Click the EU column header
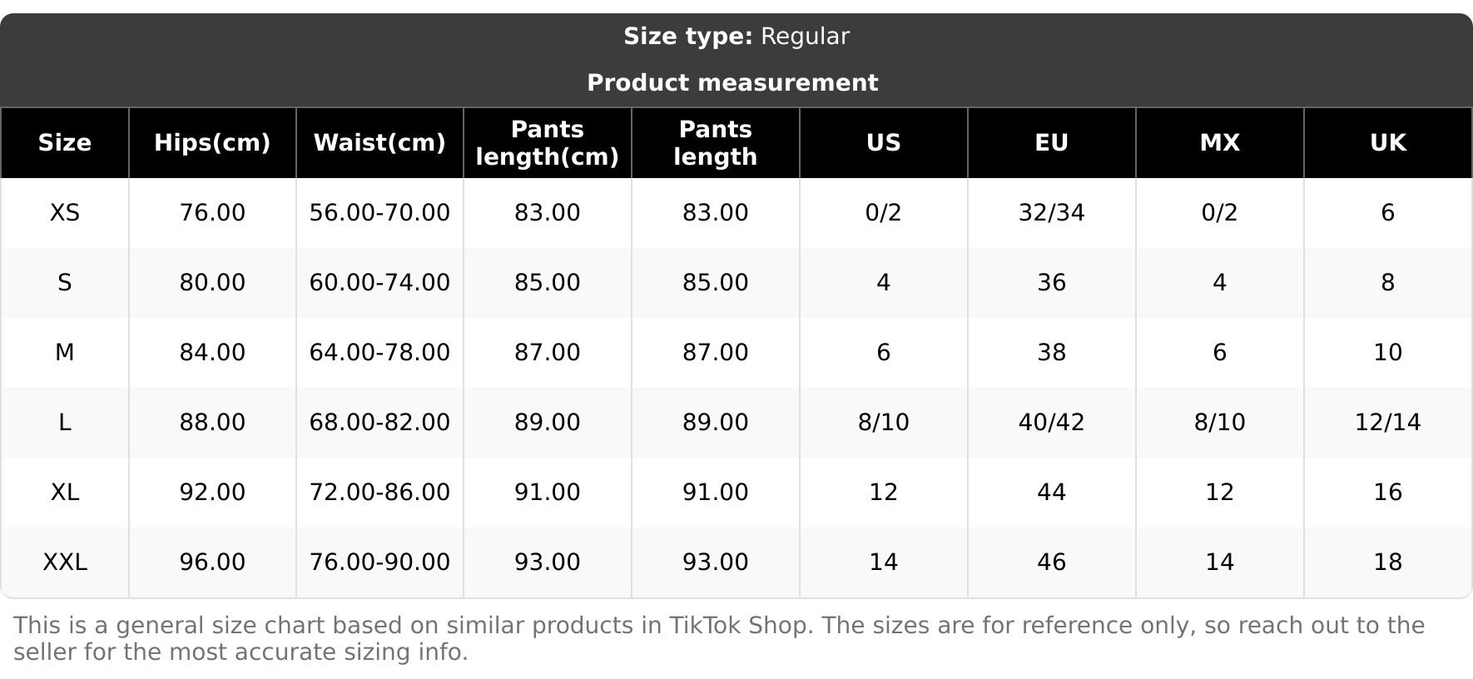The height and width of the screenshot is (679, 1473). [x=1052, y=143]
